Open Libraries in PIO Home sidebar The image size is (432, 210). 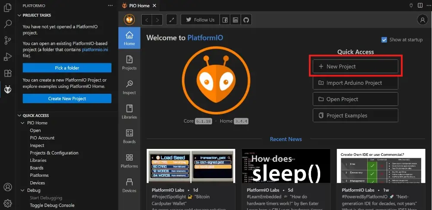click(x=129, y=111)
